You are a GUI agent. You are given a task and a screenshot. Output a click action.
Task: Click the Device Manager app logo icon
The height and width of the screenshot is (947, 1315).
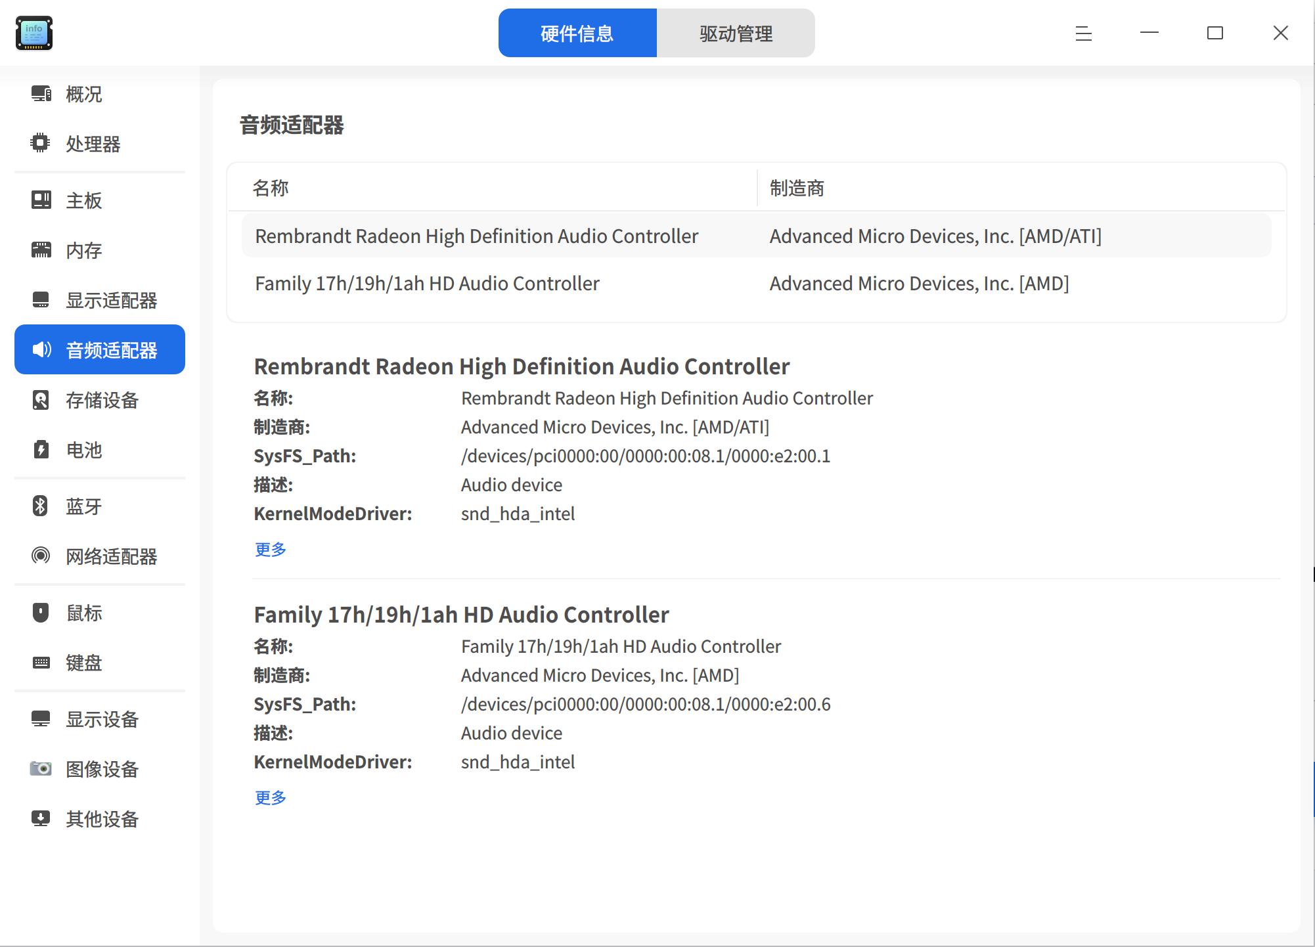(34, 33)
